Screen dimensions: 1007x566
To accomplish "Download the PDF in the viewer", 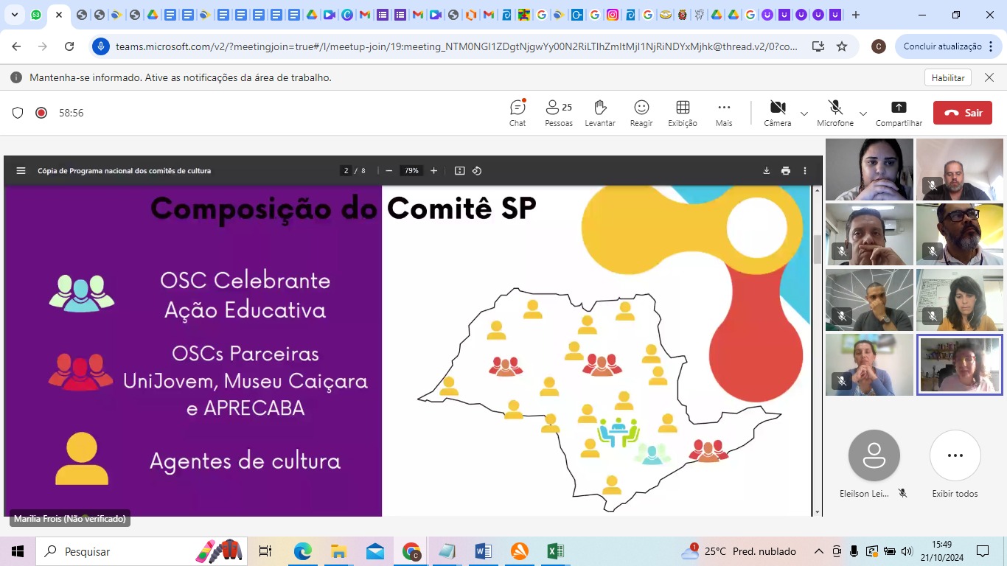I will pyautogui.click(x=766, y=171).
